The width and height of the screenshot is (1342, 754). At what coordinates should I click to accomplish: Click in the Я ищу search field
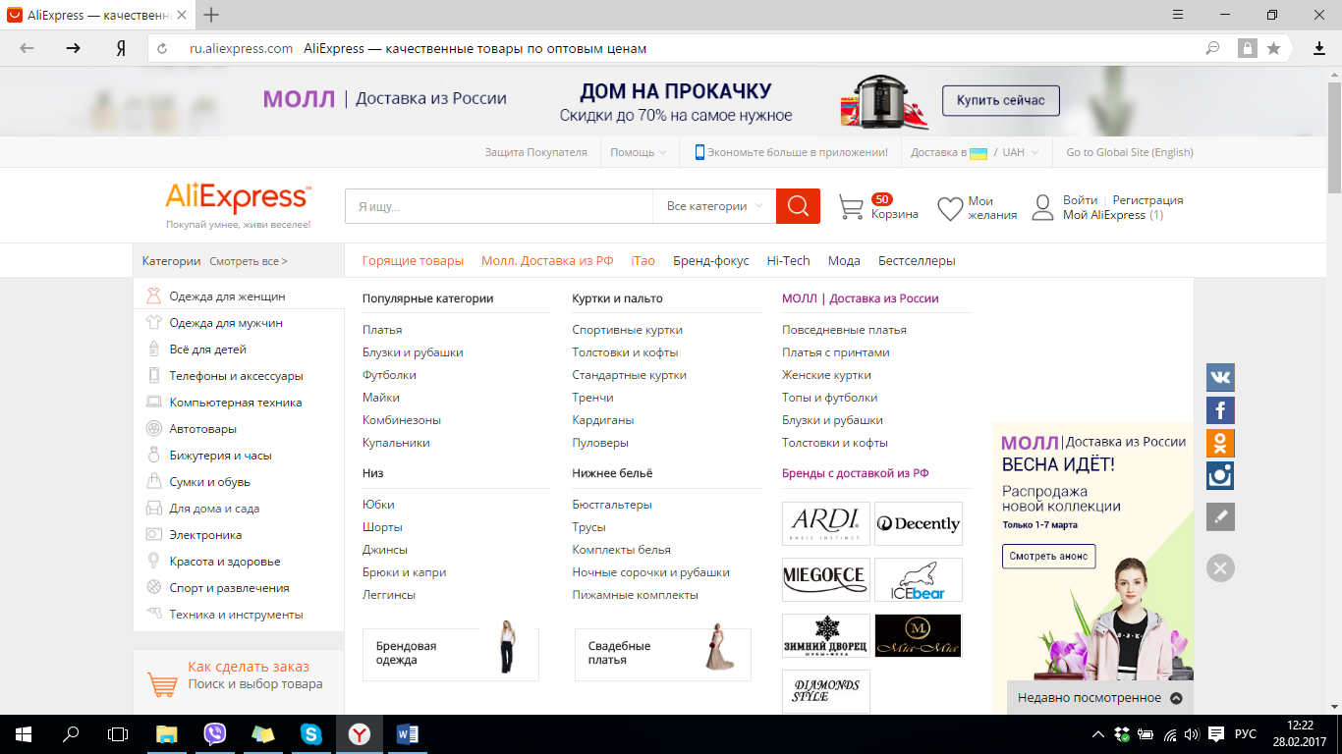(499, 206)
